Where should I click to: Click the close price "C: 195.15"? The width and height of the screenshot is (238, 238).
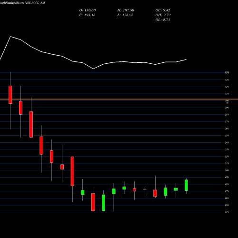87,15
